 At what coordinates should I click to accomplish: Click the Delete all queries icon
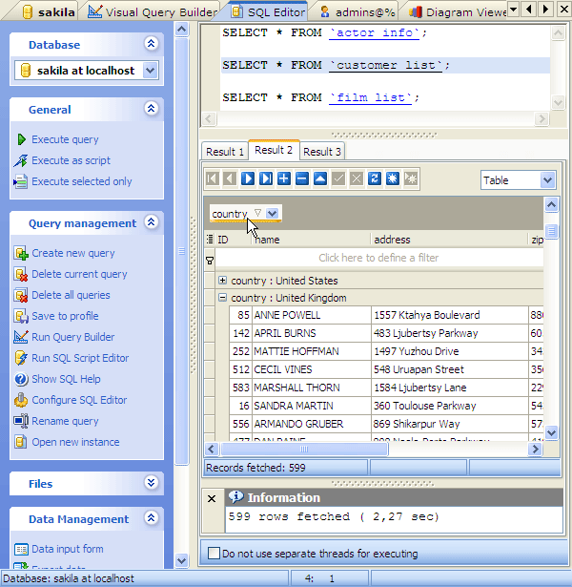tap(21, 295)
